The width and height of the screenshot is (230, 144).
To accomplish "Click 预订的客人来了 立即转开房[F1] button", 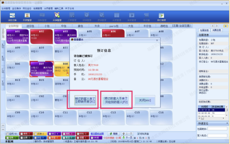I will pyautogui.click(x=85, y=100).
